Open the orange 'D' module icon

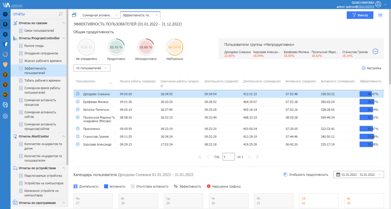[5, 75]
